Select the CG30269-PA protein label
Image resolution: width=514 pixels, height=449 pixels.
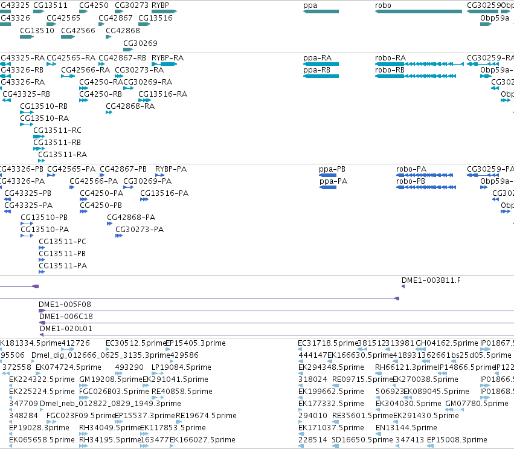pos(147,182)
